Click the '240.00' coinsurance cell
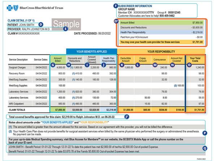This screenshot has width=219, height=161. point(164,67)
